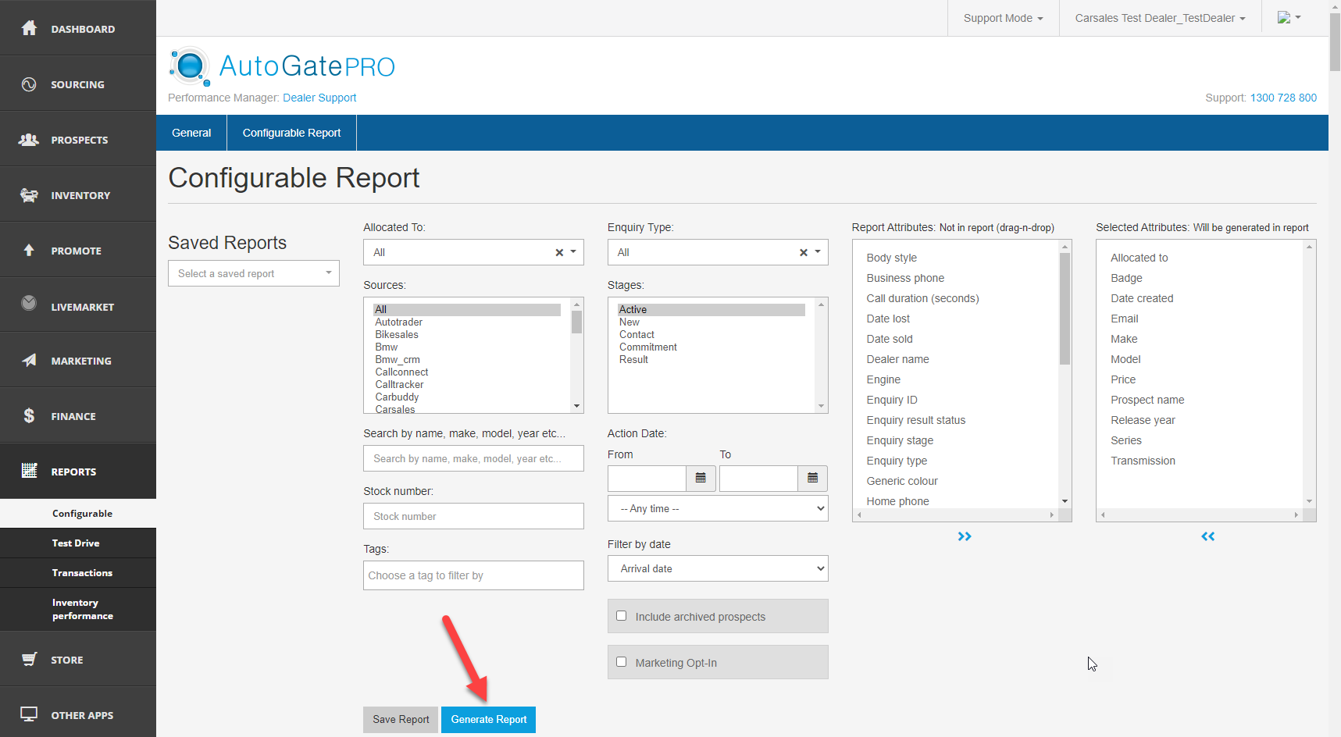Viewport: 1341px width, 737px height.
Task: Open the To date calendar picker
Action: coord(812,479)
